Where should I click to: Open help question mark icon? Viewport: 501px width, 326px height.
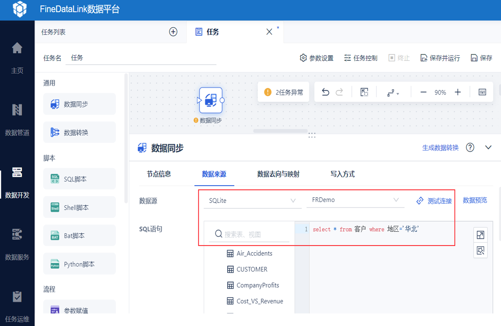coord(470,147)
